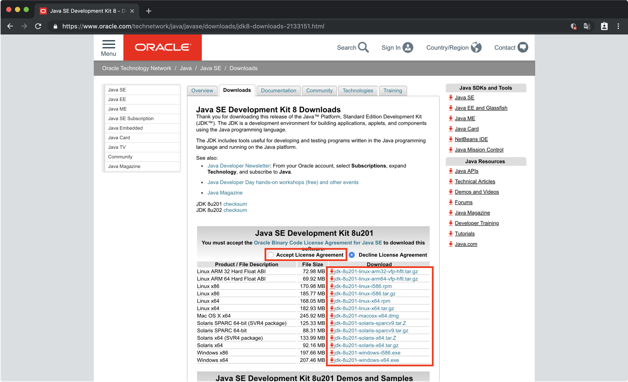Click the Java SE breadcrumb link
628x382 pixels.
(210, 68)
